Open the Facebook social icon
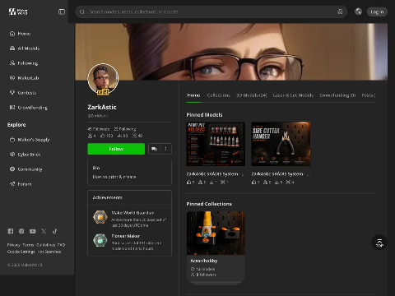The image size is (395, 296). click(11, 231)
